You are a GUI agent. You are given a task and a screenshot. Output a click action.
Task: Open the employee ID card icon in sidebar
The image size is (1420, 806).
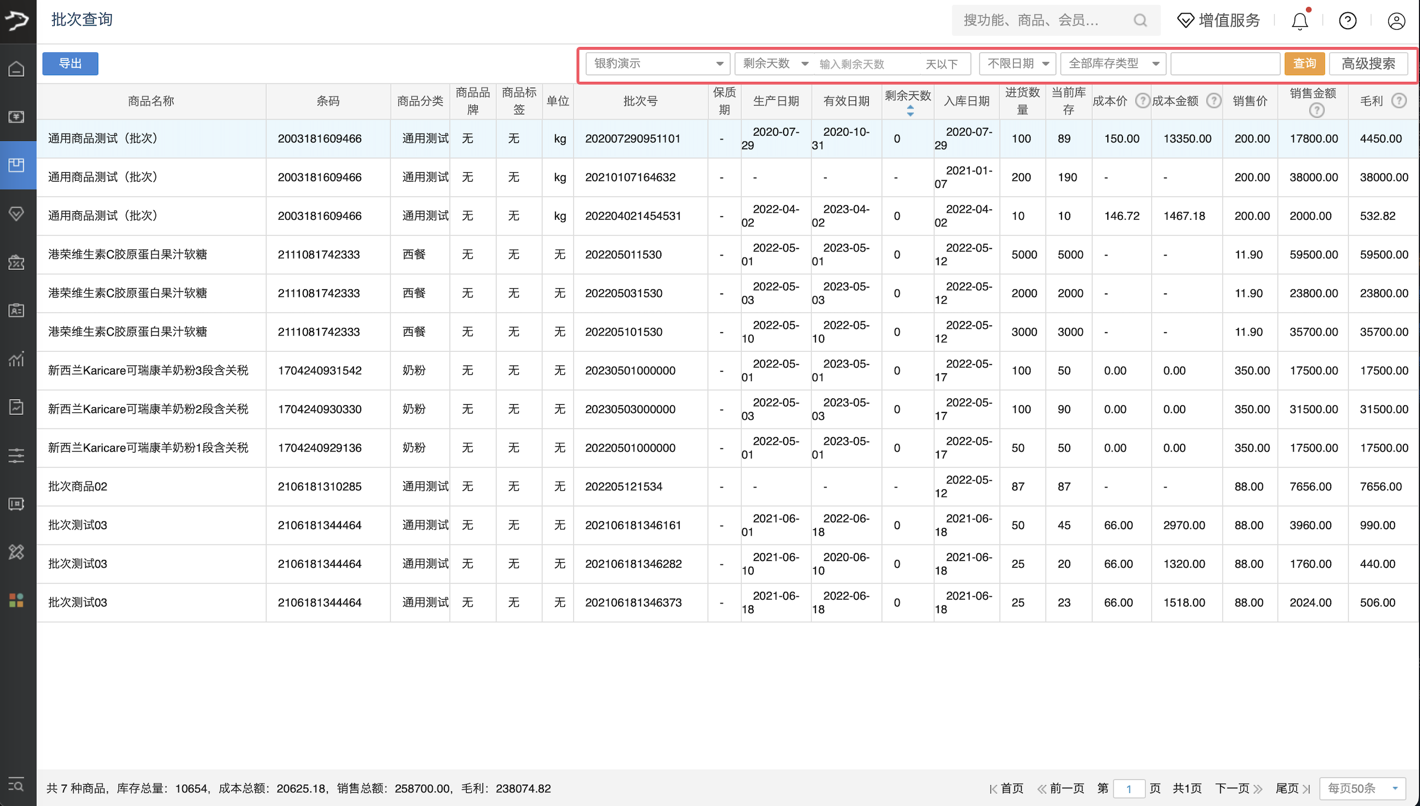pos(17,310)
